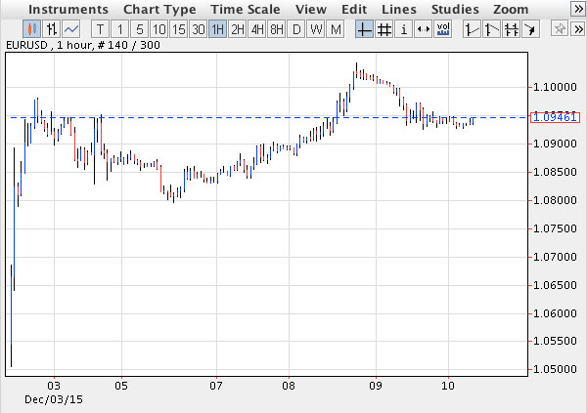The image size is (587, 413).
Task: Click the pin toolbar icon
Action: pos(560,29)
